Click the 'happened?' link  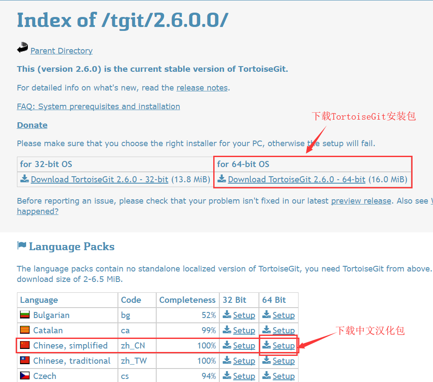(x=37, y=211)
